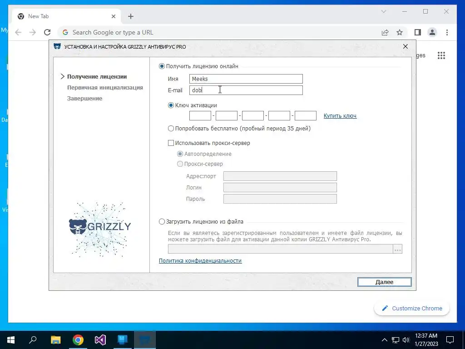Open the Google apps grid
The height and width of the screenshot is (349, 465).
pyautogui.click(x=441, y=55)
